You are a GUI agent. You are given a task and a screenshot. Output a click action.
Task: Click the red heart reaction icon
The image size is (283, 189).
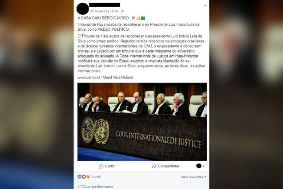(x=84, y=177)
